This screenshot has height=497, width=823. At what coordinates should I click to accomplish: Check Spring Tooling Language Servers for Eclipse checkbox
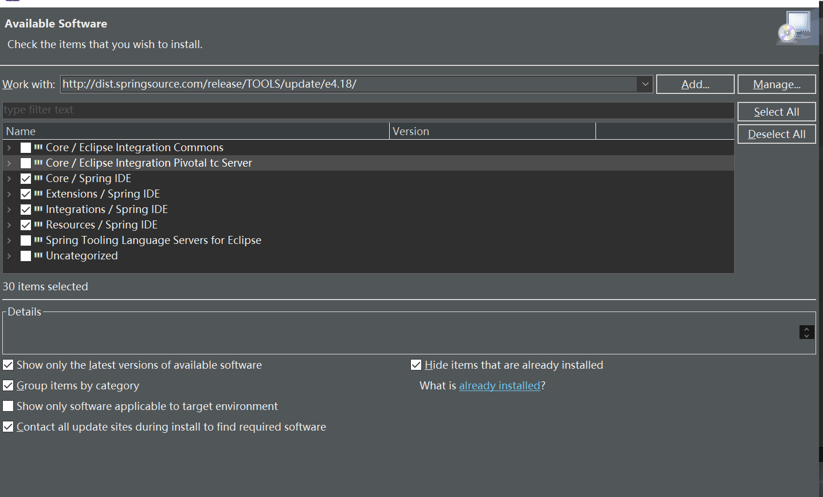[x=26, y=240]
